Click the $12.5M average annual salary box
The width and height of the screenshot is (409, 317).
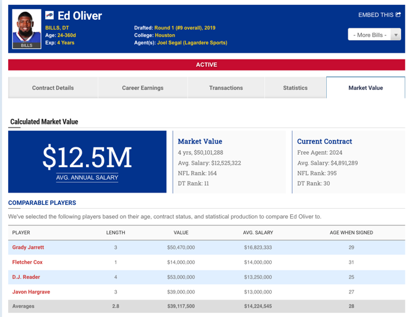pyautogui.click(x=87, y=162)
